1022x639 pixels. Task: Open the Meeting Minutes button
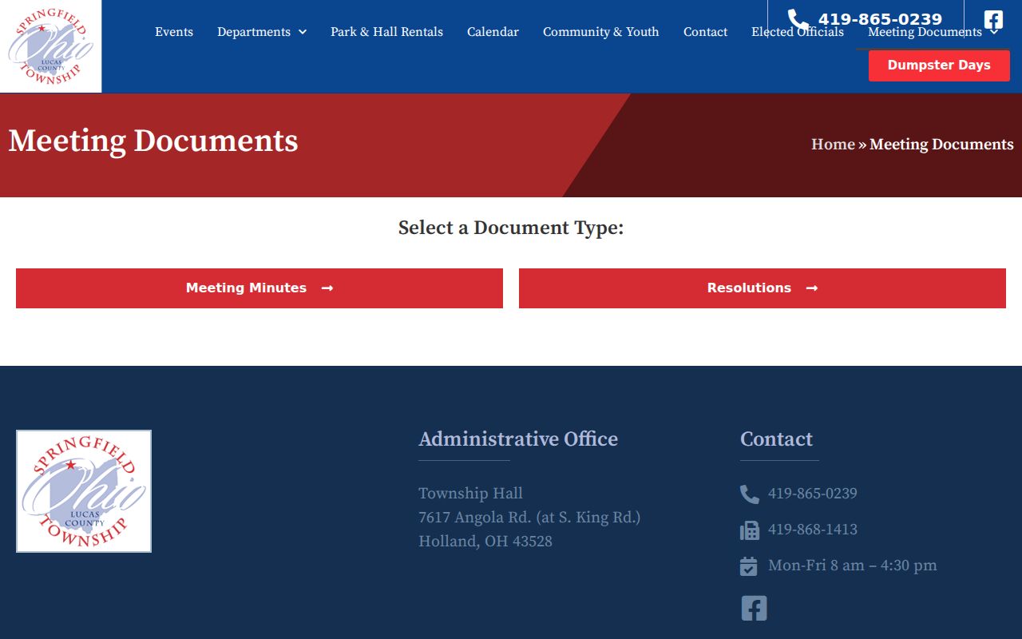tap(259, 288)
